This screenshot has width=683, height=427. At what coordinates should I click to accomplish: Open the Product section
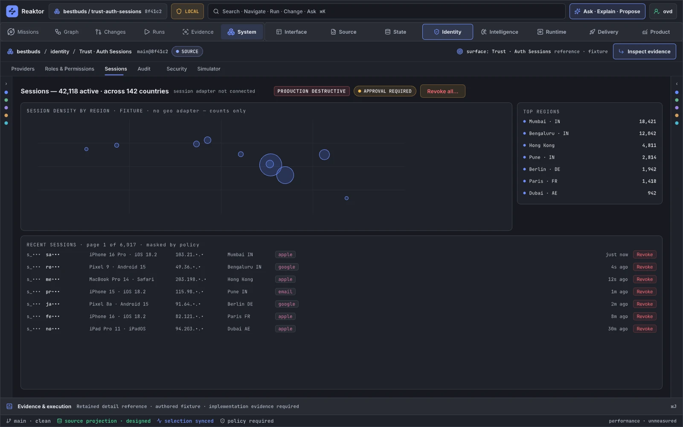[x=656, y=32]
